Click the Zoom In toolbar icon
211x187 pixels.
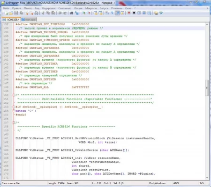84,13
